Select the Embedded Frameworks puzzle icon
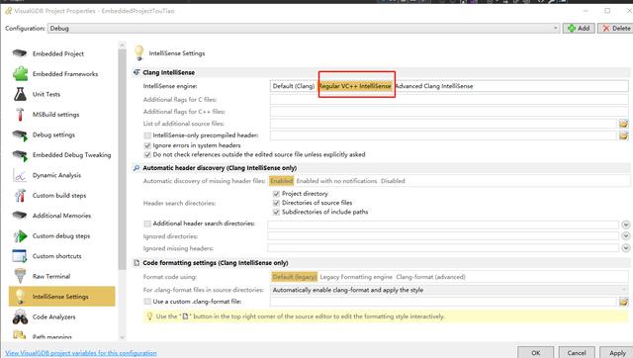The width and height of the screenshot is (633, 358). pos(20,73)
